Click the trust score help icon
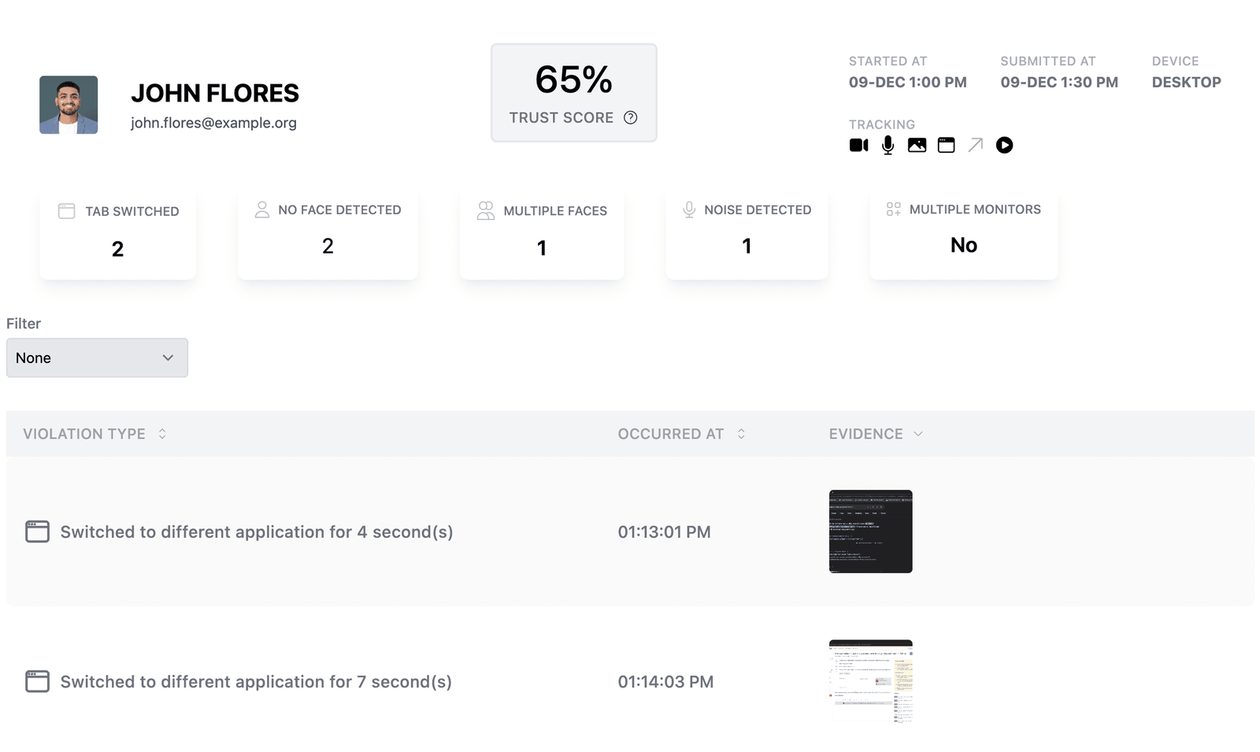Image resolution: width=1260 pixels, height=752 pixels. click(630, 117)
